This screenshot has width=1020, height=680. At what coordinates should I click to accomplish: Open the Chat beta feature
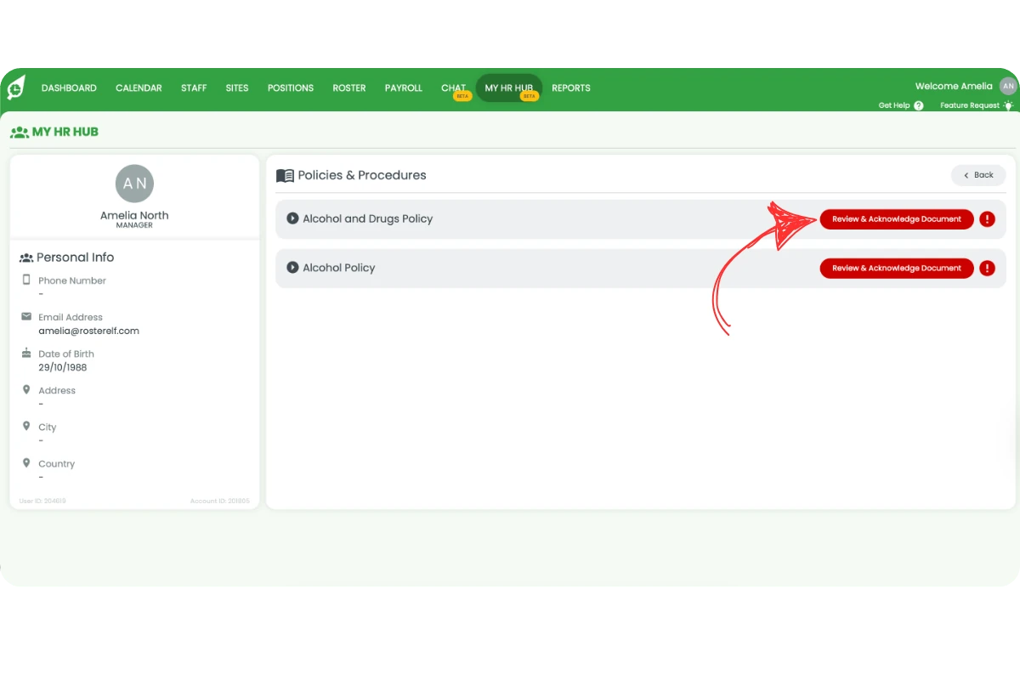click(454, 88)
